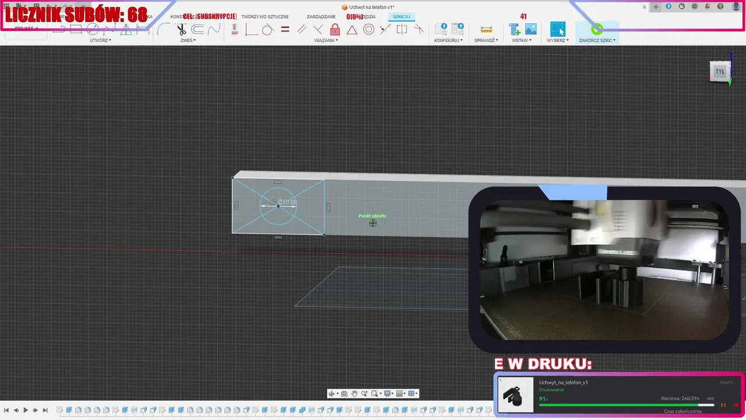Expand the ZAKOŃCZ SZKIC dropdown
746x420 pixels.
coord(597,40)
